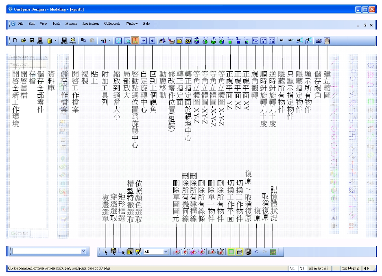The image size is (382, 276).
Task: Click the create thumbnail icon
Action: [x=327, y=41]
